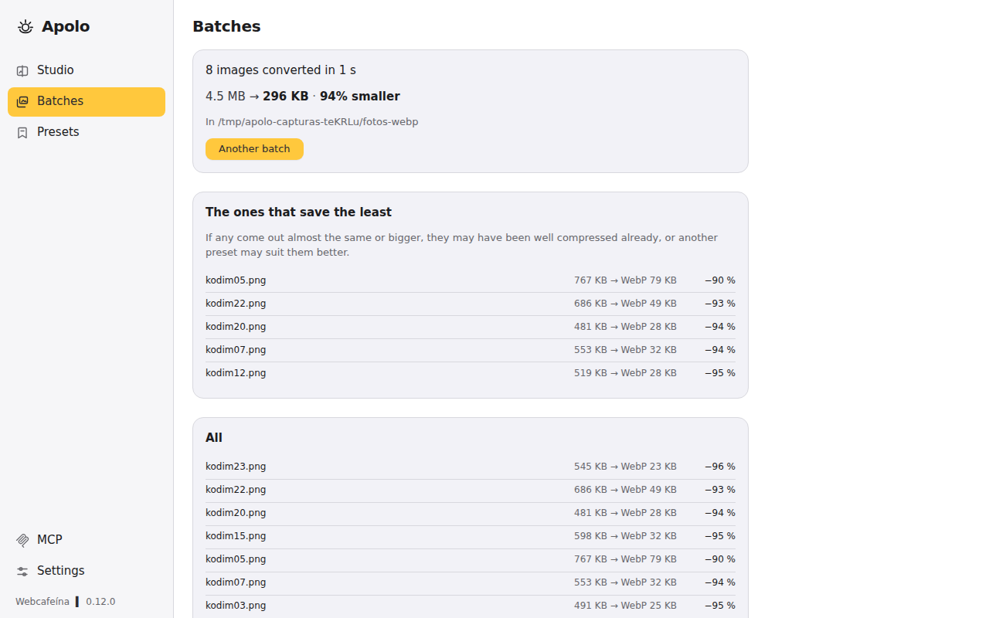Click the Presets bookmark icon
This screenshot has height=618, width=989.
click(22, 132)
